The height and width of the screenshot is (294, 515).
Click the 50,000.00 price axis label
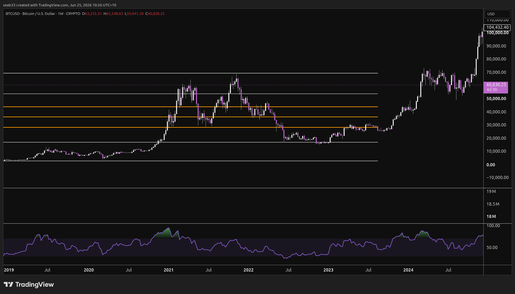[497, 99]
